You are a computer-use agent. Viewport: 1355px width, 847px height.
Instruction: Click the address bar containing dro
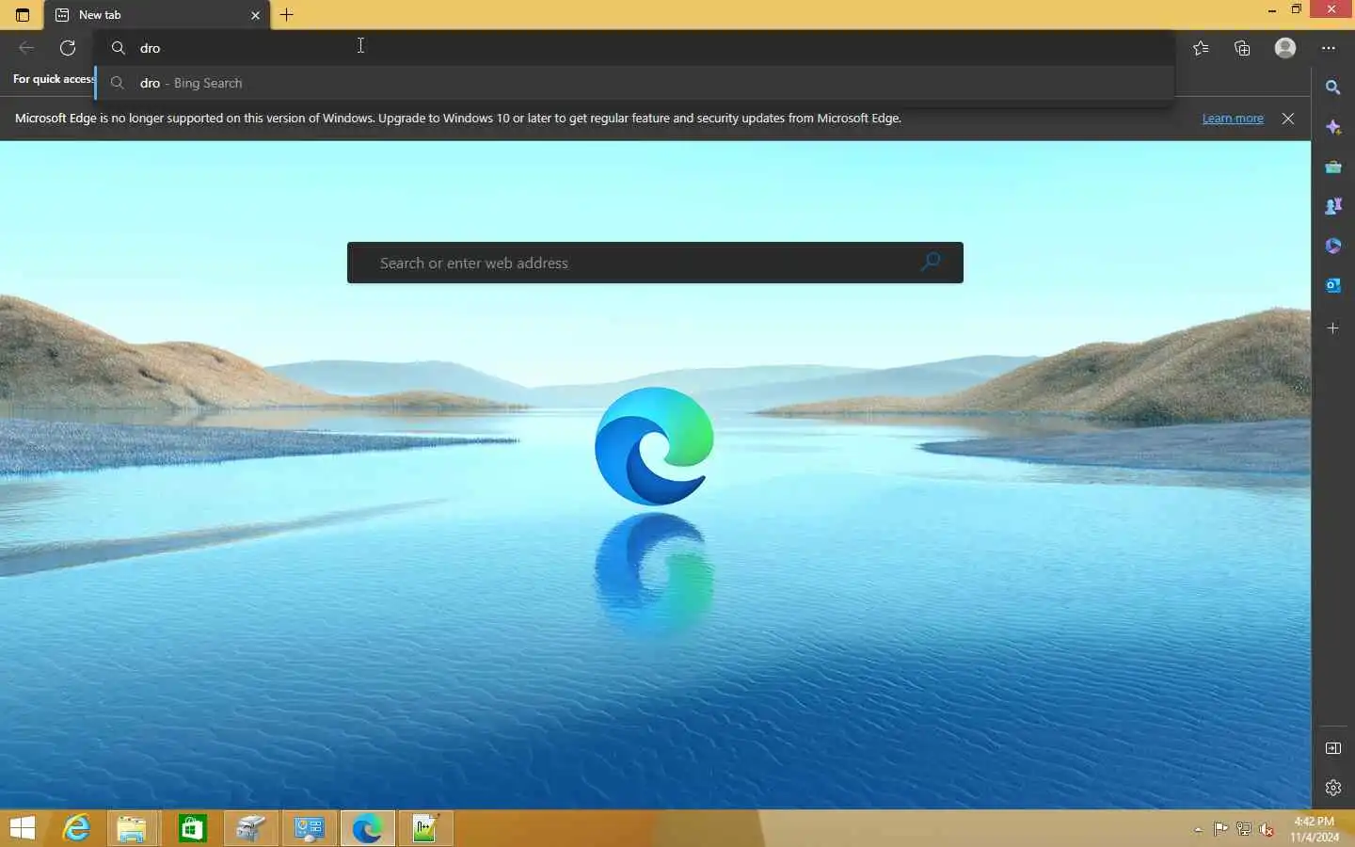coord(634,48)
